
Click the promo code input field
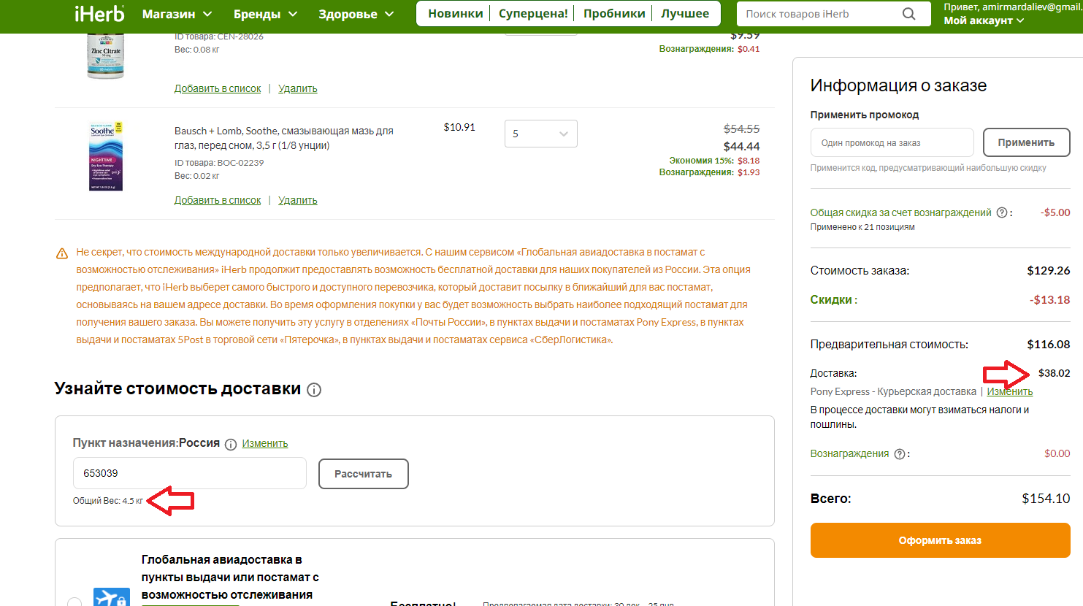click(892, 142)
